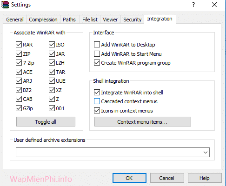Confirm settings with OK button
The image size is (226, 186).
(129, 178)
